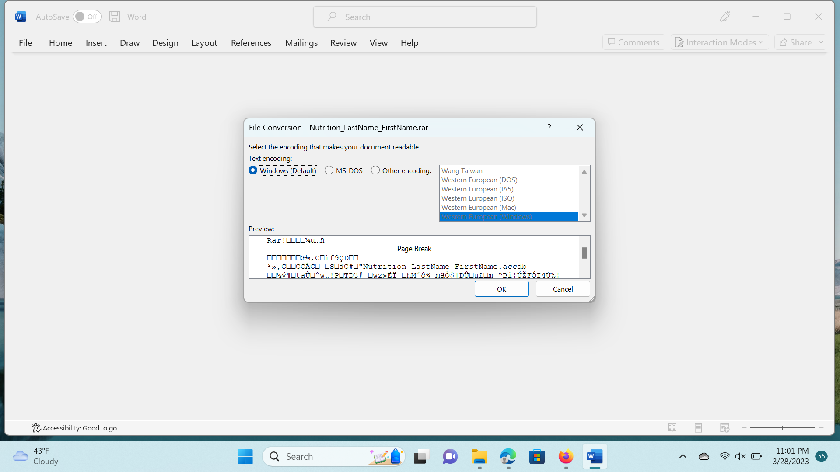The height and width of the screenshot is (472, 840).
Task: Toggle the AutoSave switch
Action: point(87,17)
